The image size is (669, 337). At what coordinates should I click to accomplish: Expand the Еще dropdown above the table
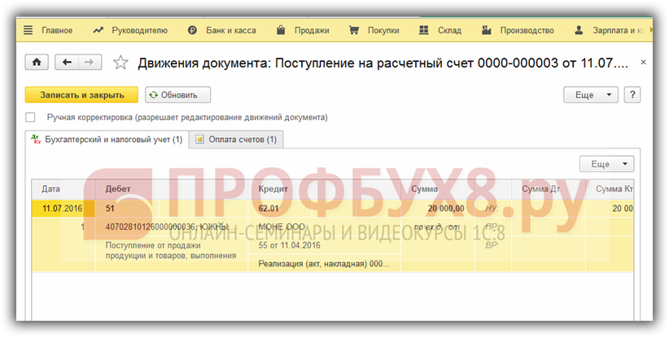pyautogui.click(x=606, y=164)
